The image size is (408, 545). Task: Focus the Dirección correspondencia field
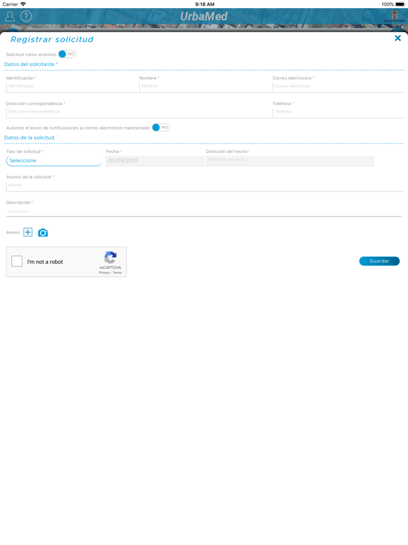point(139,113)
